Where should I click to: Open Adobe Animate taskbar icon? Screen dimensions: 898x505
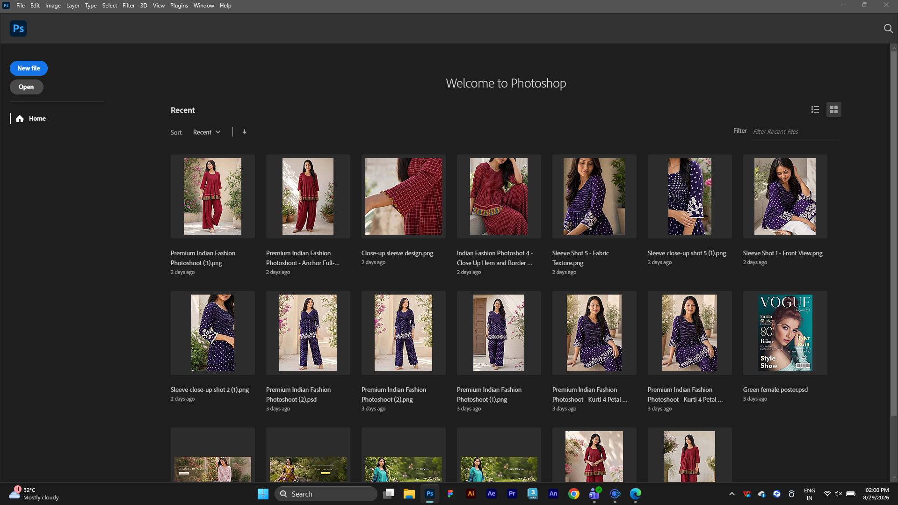553,494
